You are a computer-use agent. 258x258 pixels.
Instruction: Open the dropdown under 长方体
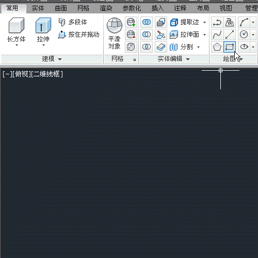(17, 45)
